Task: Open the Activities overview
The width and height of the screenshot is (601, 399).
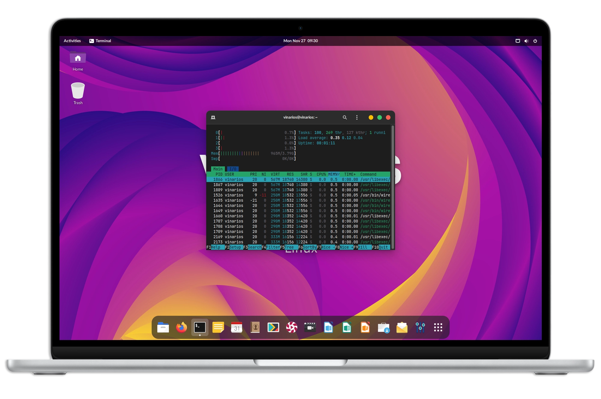Action: point(72,41)
